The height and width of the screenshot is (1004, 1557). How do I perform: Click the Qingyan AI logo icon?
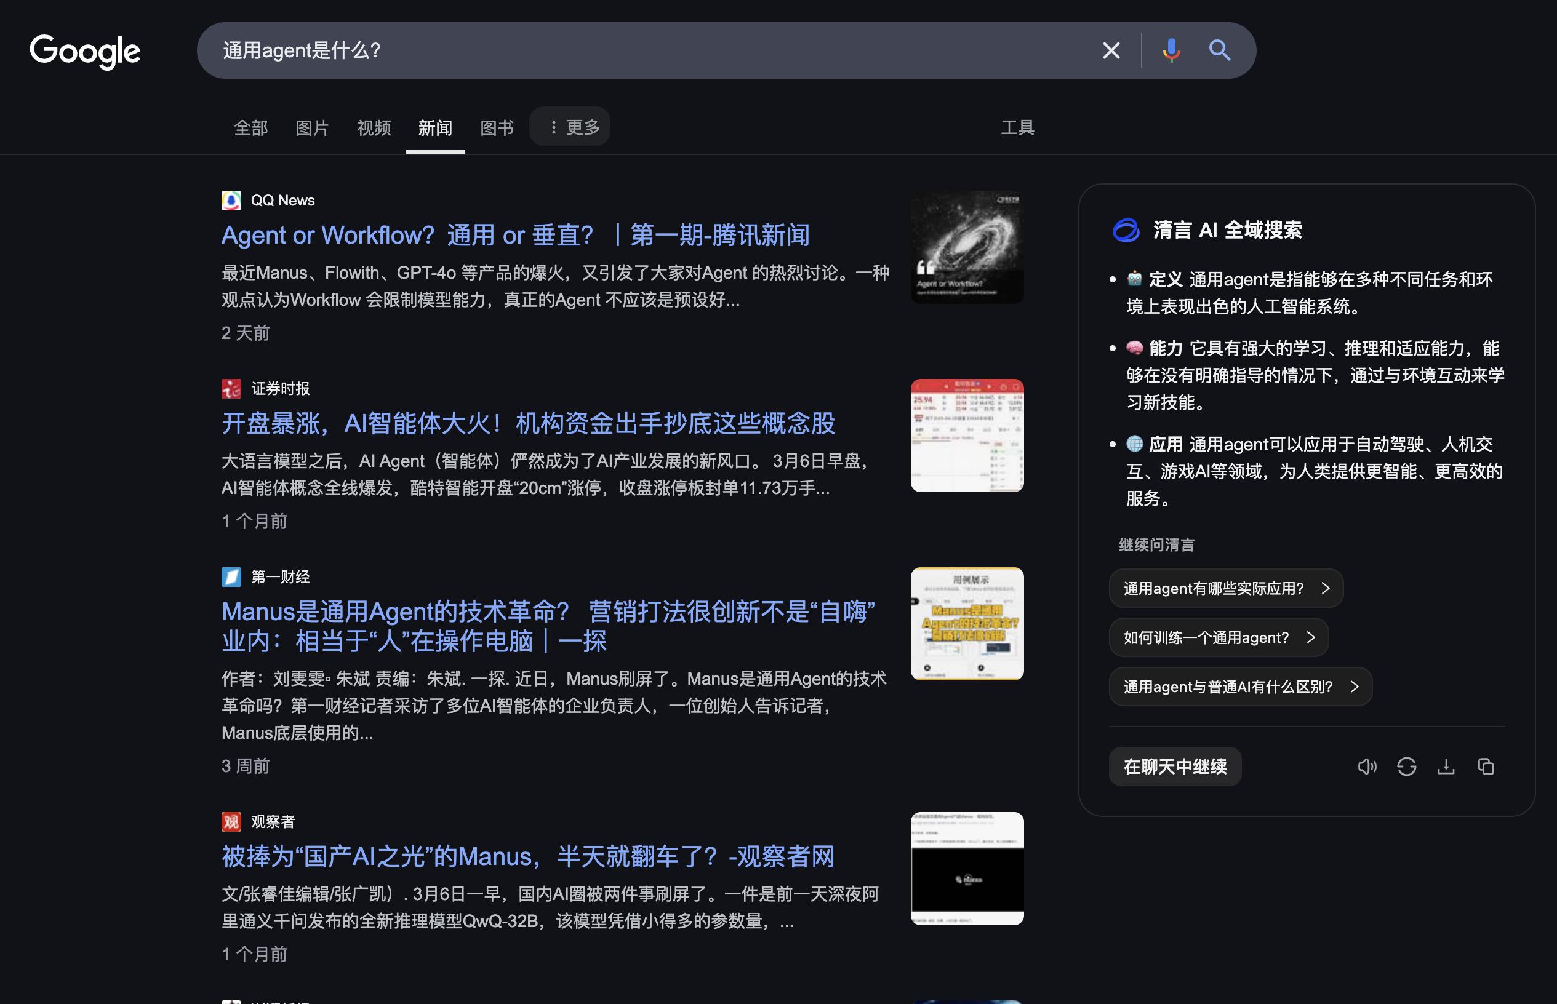(1126, 230)
